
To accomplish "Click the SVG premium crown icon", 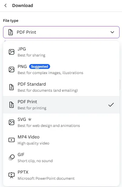I will (x=30, y=119).
